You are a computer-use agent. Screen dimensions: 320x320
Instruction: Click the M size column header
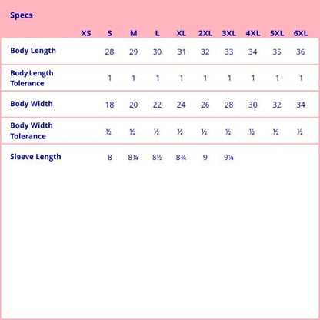(133, 33)
